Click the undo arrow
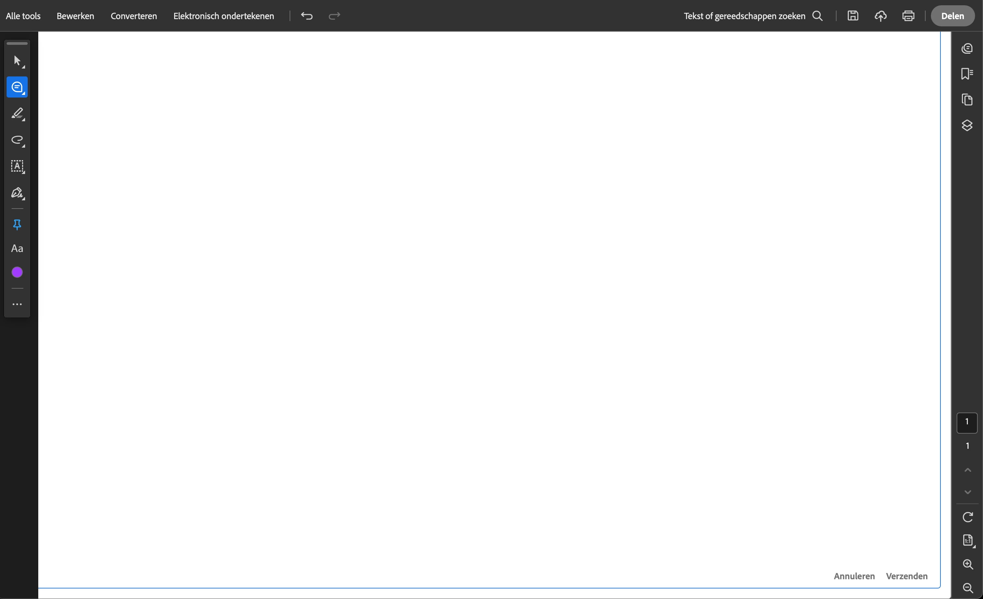Viewport: 983px width, 599px height. pyautogui.click(x=307, y=16)
